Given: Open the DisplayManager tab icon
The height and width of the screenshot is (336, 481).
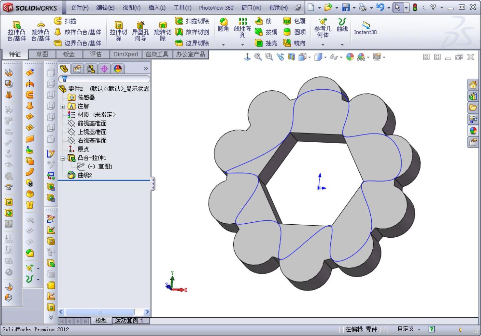Looking at the screenshot, I should pyautogui.click(x=118, y=69).
